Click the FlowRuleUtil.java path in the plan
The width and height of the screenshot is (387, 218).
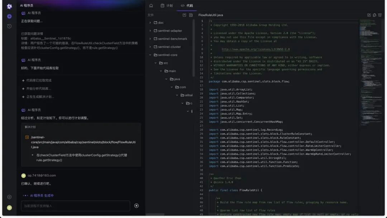(83, 142)
